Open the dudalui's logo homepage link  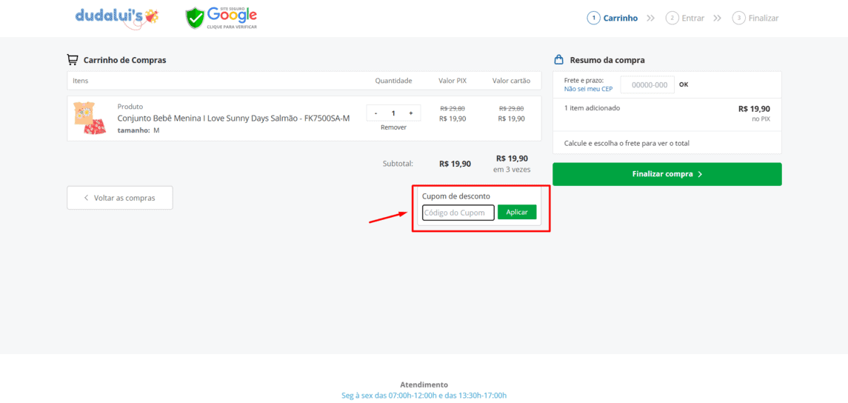click(x=117, y=17)
